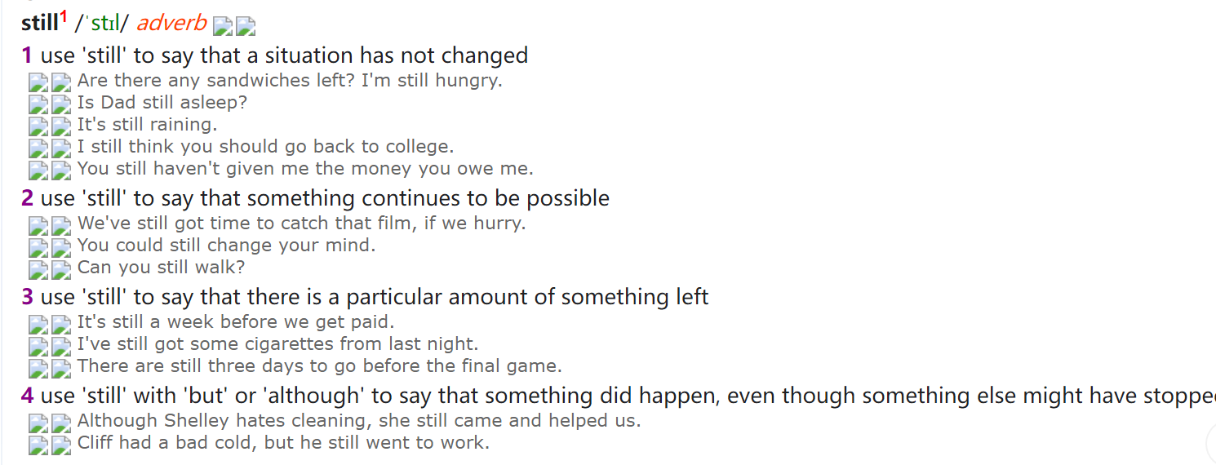Click second icon before "I still think you should"
This screenshot has width=1216, height=465.
coord(61,148)
